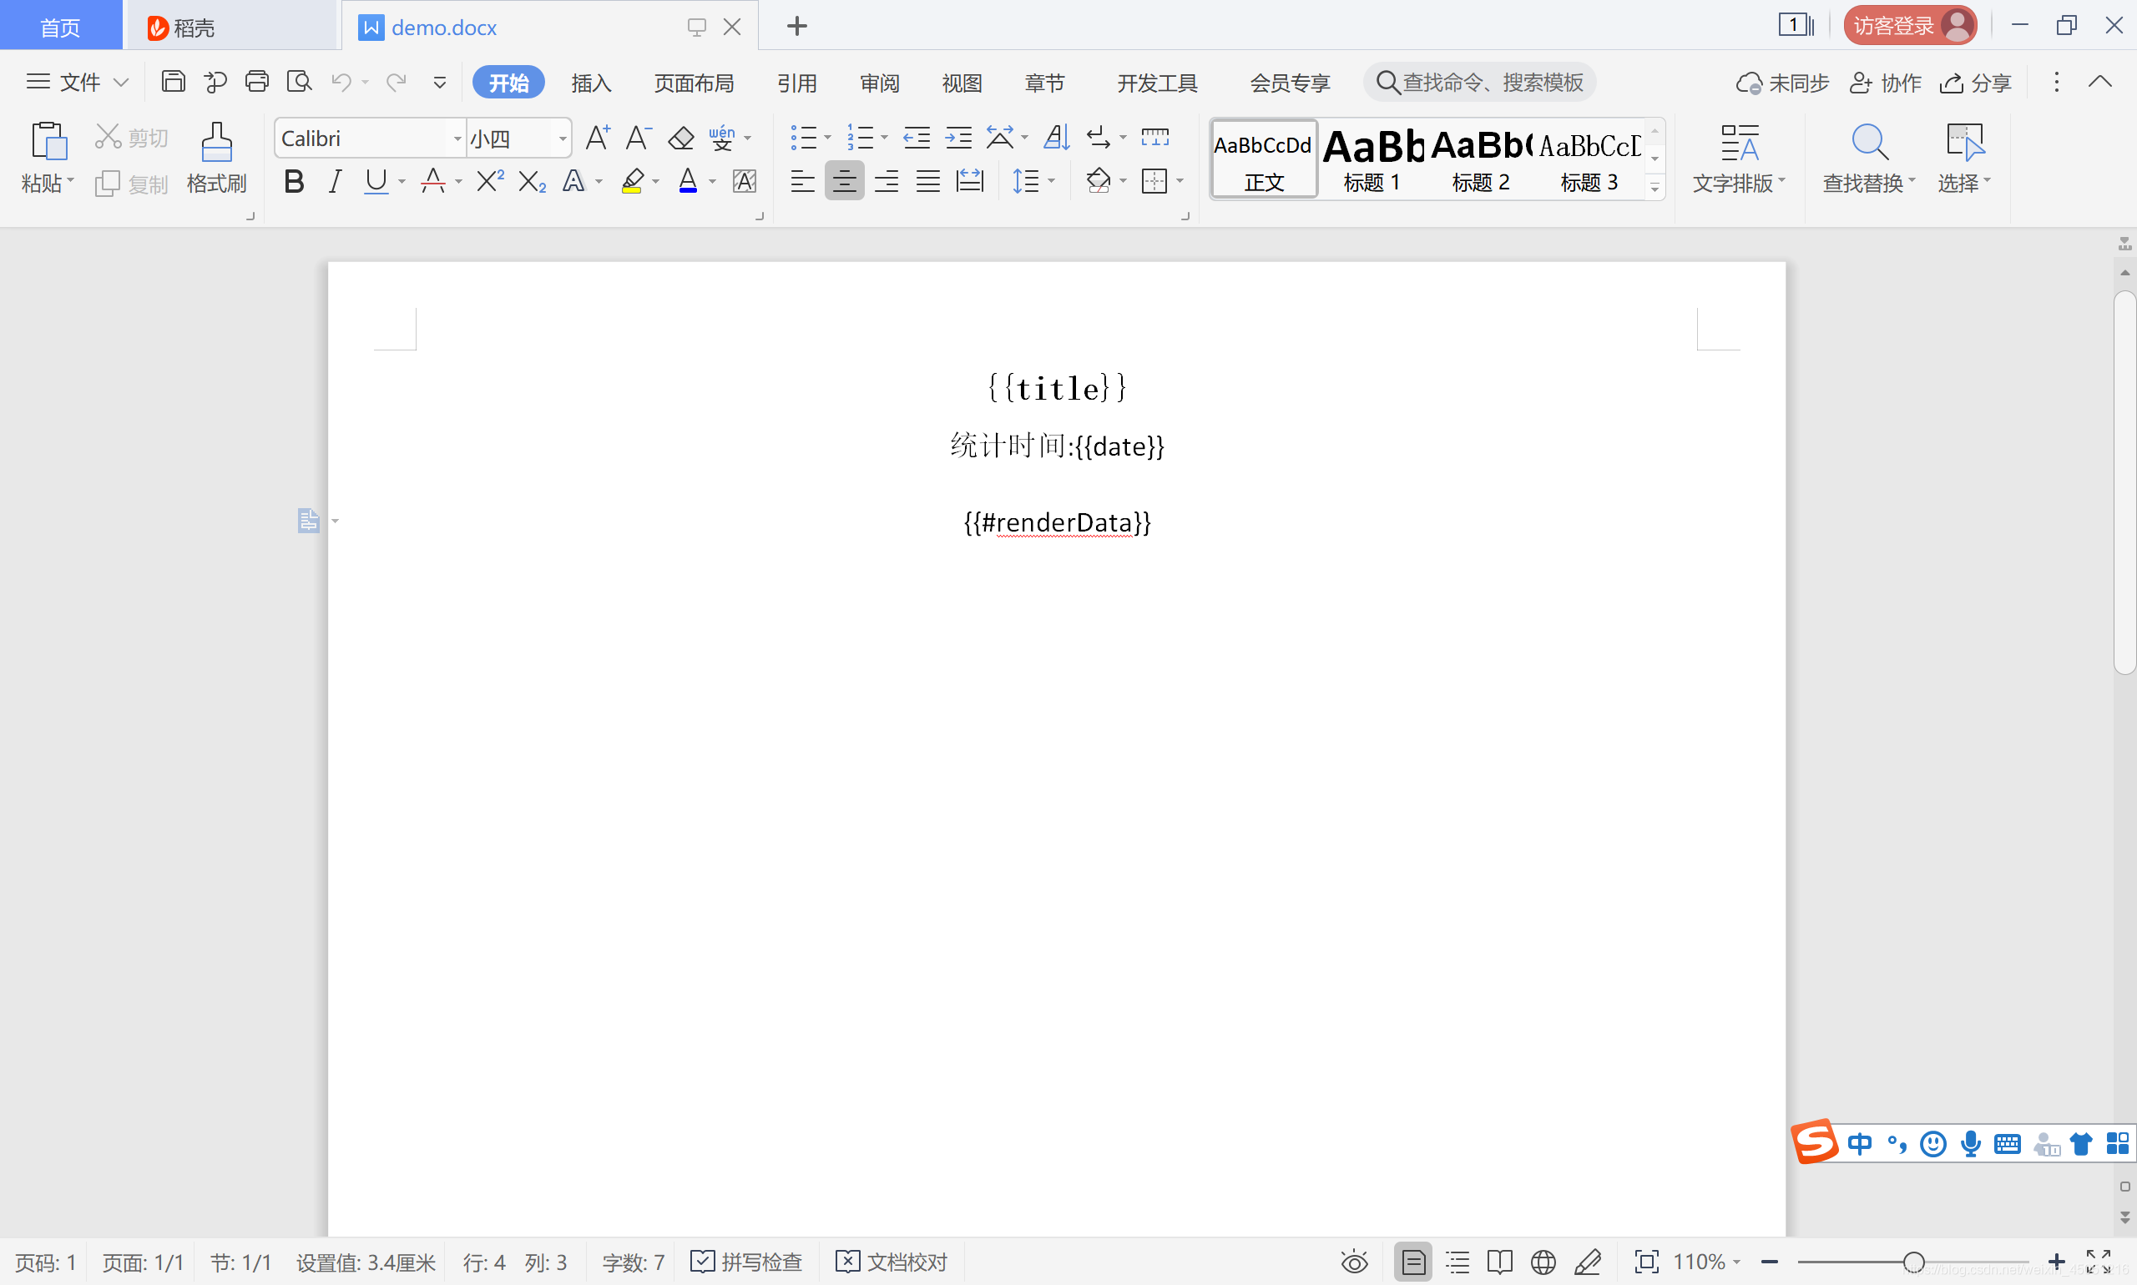This screenshot has width=2137, height=1285.
Task: Apply the 标题 1 style
Action: coord(1373,159)
